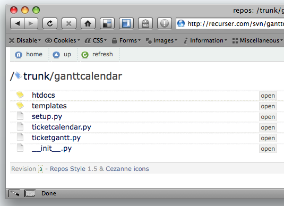The height and width of the screenshot is (206, 284).
Task: Go forward with the right arrow button
Action: coord(31,23)
